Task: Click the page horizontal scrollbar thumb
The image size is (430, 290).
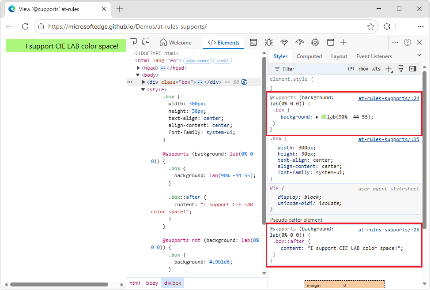Action: [x=59, y=285]
